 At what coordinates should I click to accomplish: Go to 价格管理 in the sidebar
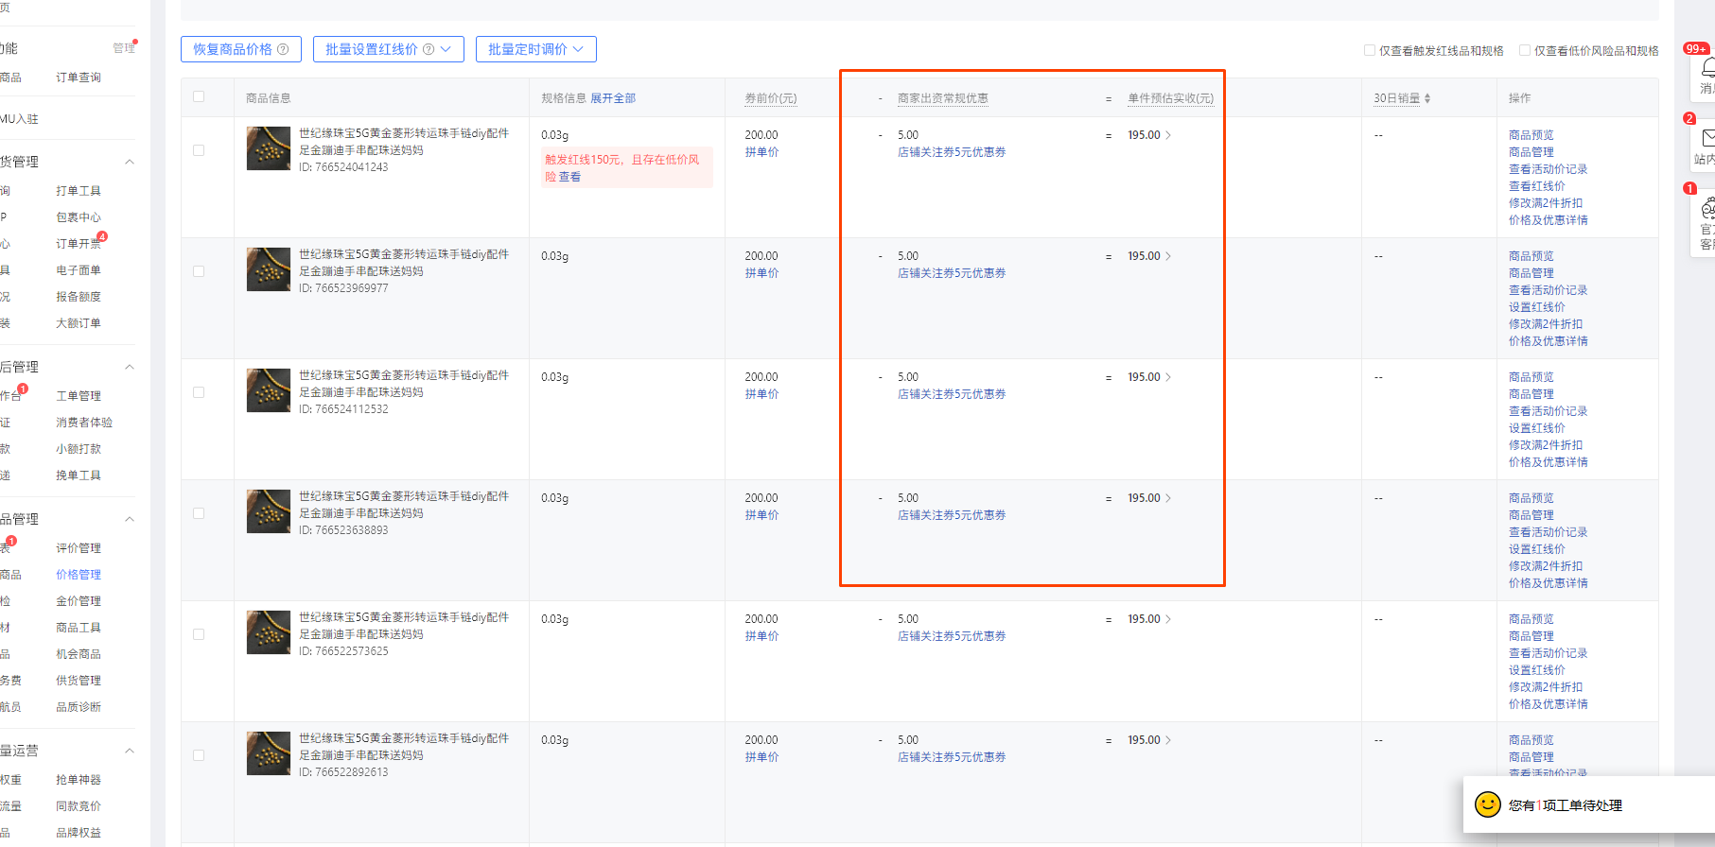pyautogui.click(x=79, y=575)
